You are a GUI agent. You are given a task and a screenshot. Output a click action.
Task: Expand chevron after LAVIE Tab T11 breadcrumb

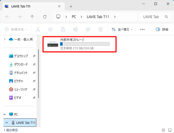click(x=115, y=17)
